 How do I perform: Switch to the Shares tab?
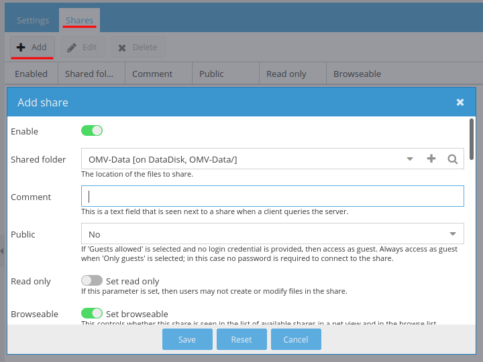tap(79, 20)
